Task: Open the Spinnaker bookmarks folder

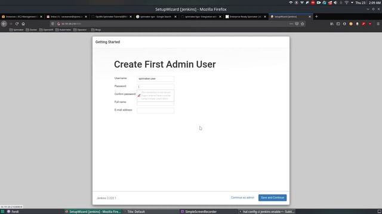Action: pos(16,30)
